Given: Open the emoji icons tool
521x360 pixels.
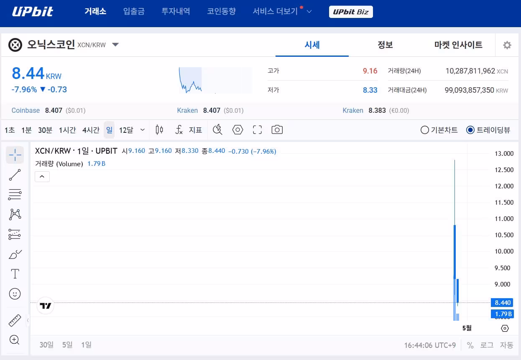Looking at the screenshot, I should point(15,294).
